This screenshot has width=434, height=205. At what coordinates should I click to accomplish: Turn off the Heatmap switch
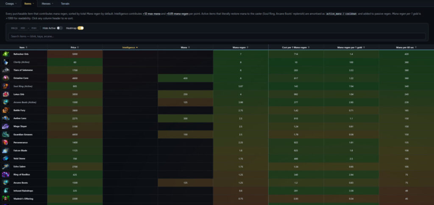pyautogui.click(x=81, y=28)
